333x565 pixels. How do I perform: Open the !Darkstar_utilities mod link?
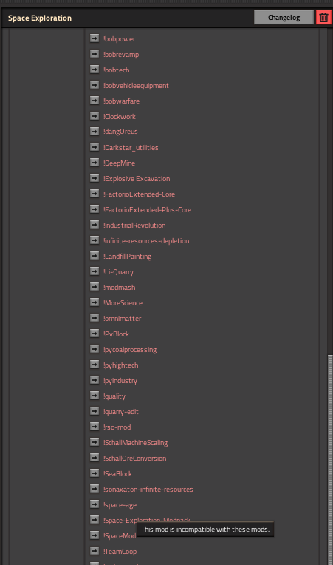(131, 148)
